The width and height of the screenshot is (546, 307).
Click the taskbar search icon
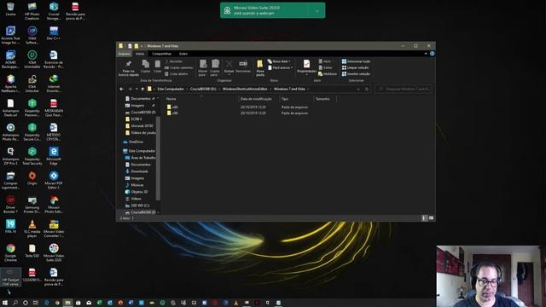pos(15,303)
